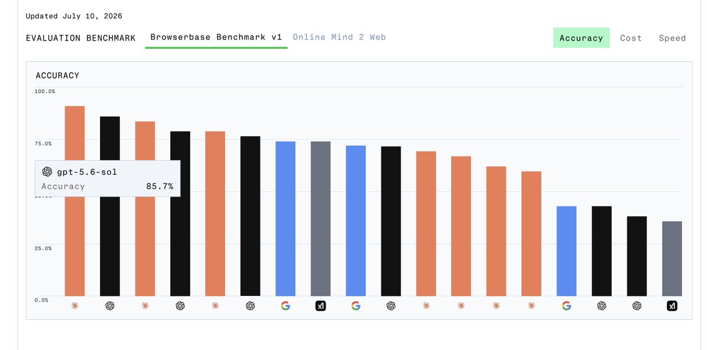Switch the metric to Speed

(672, 38)
